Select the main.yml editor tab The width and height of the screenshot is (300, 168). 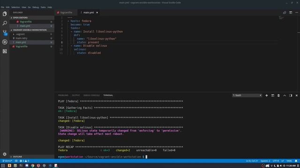coord(89,13)
